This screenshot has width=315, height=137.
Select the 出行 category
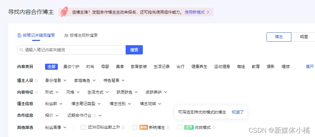click(x=180, y=67)
